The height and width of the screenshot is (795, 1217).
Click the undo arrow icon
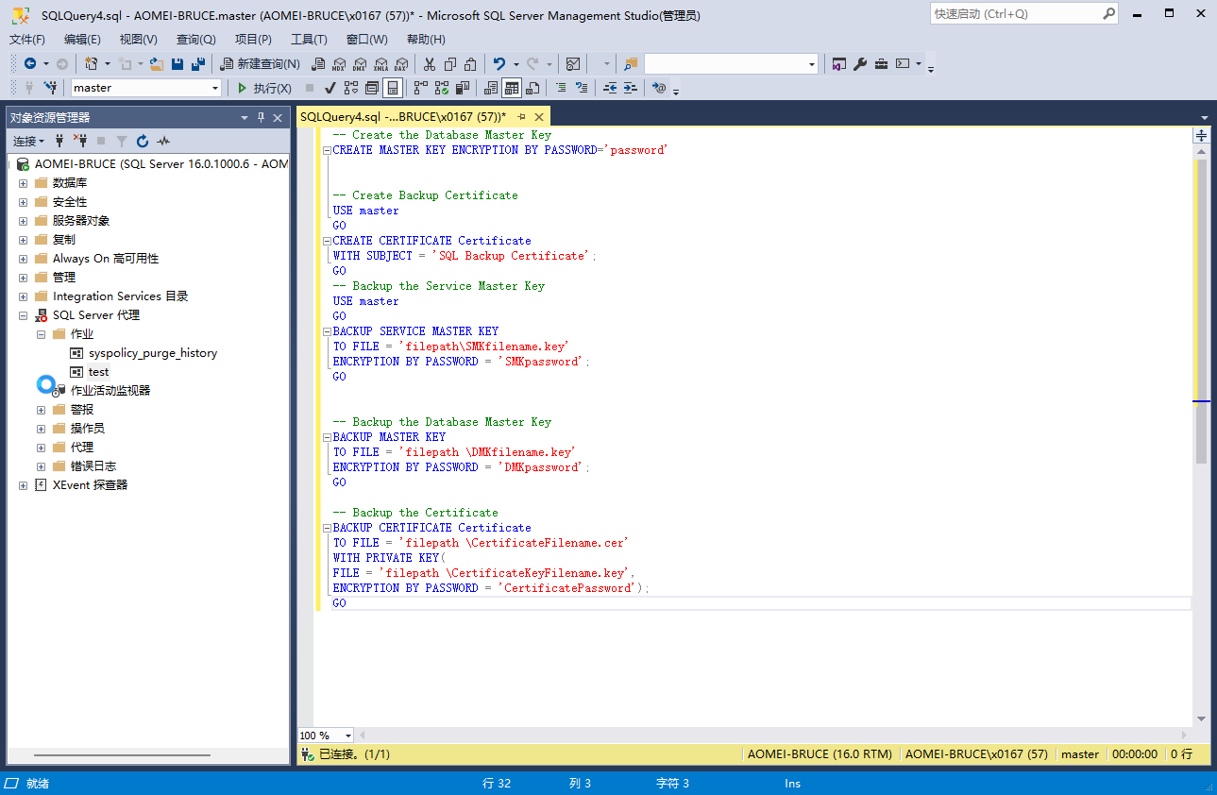[499, 63]
